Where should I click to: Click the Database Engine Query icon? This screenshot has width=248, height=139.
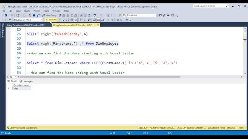coord(60,15)
